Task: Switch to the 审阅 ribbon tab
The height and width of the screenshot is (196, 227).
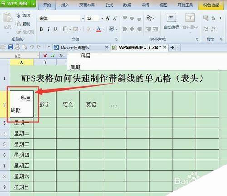Action: 145,5
